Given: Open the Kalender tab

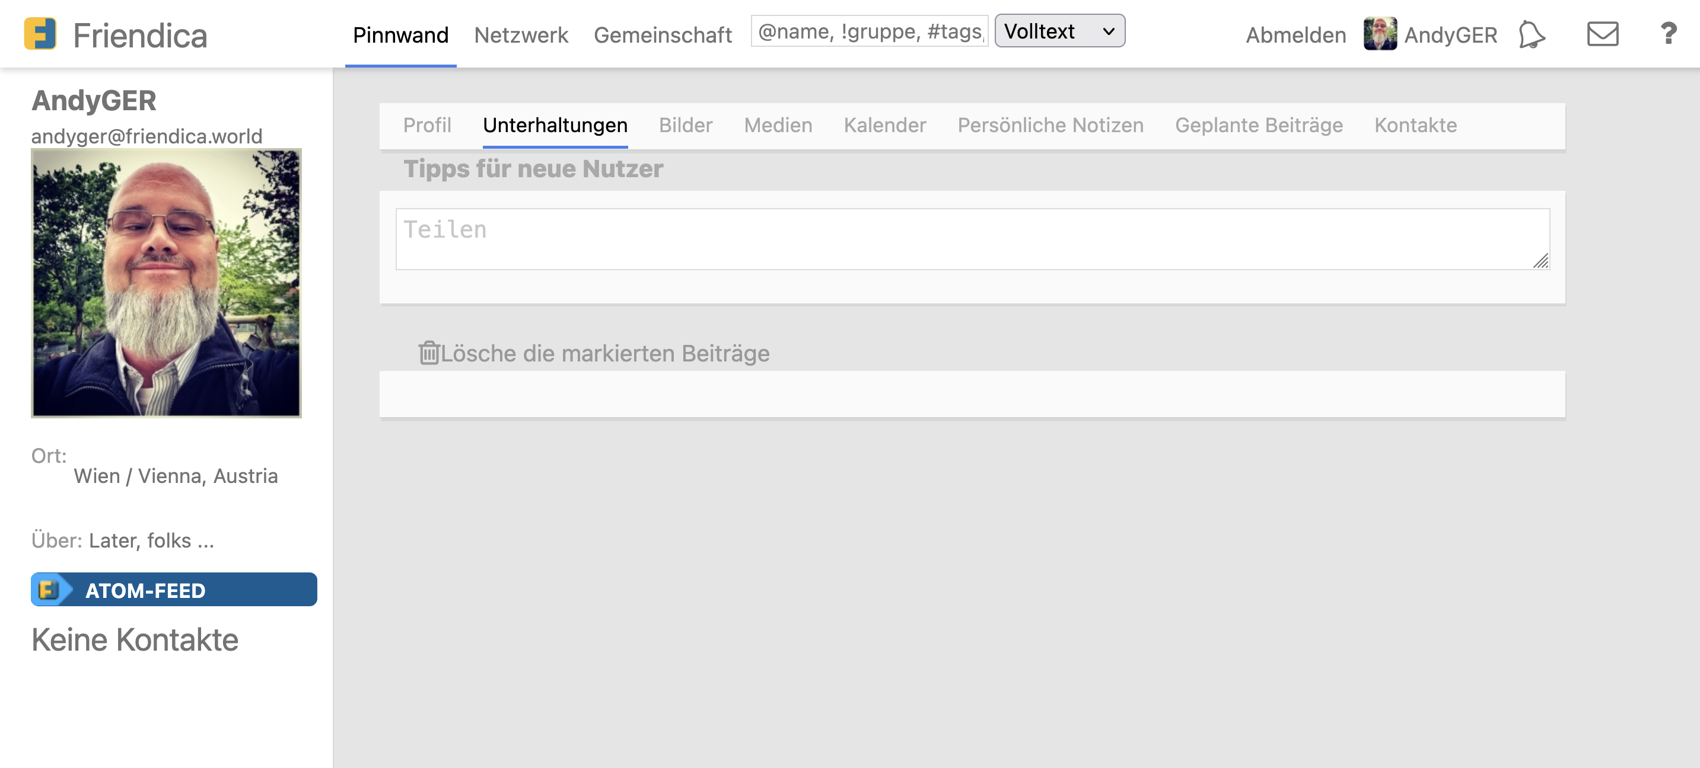Looking at the screenshot, I should (884, 125).
